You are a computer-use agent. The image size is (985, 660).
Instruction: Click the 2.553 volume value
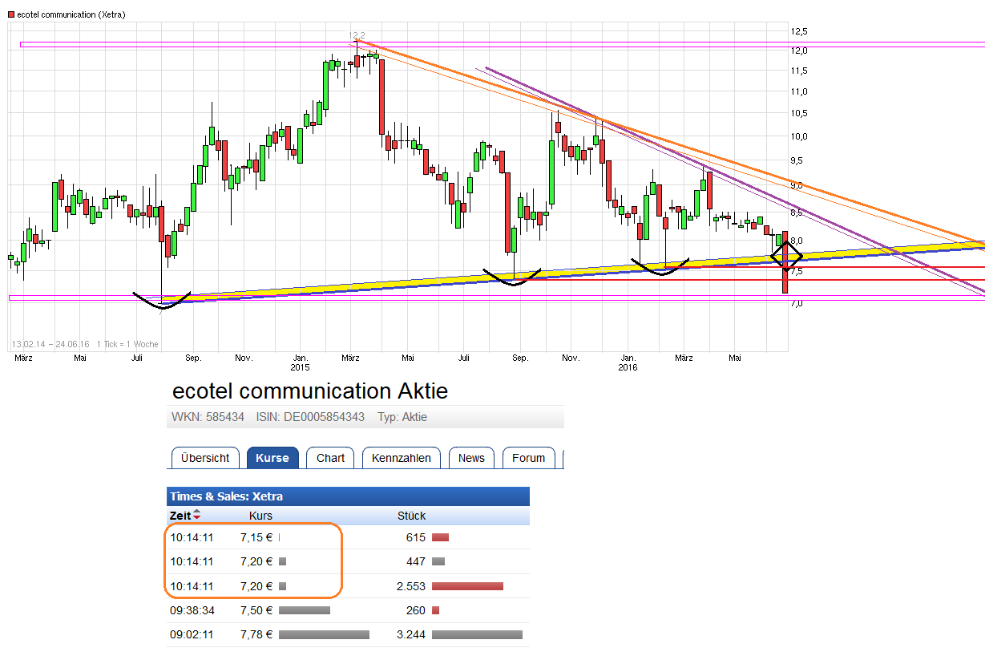(411, 586)
